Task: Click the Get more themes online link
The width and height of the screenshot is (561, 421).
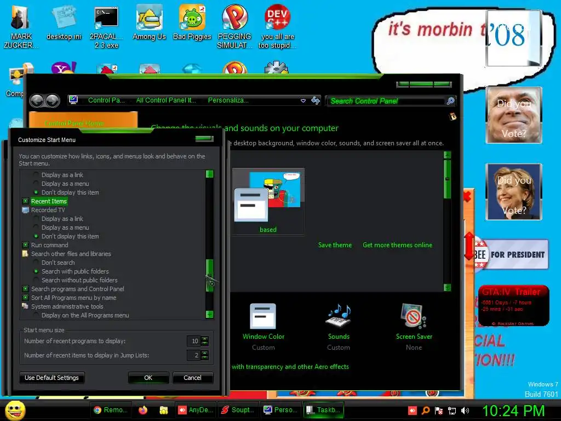Action: [x=398, y=245]
